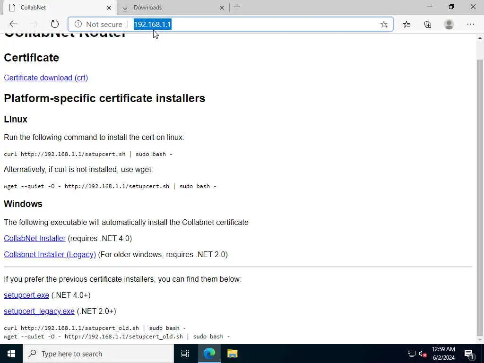Reload the current page
Screen dimensions: 484x363
point(55,24)
